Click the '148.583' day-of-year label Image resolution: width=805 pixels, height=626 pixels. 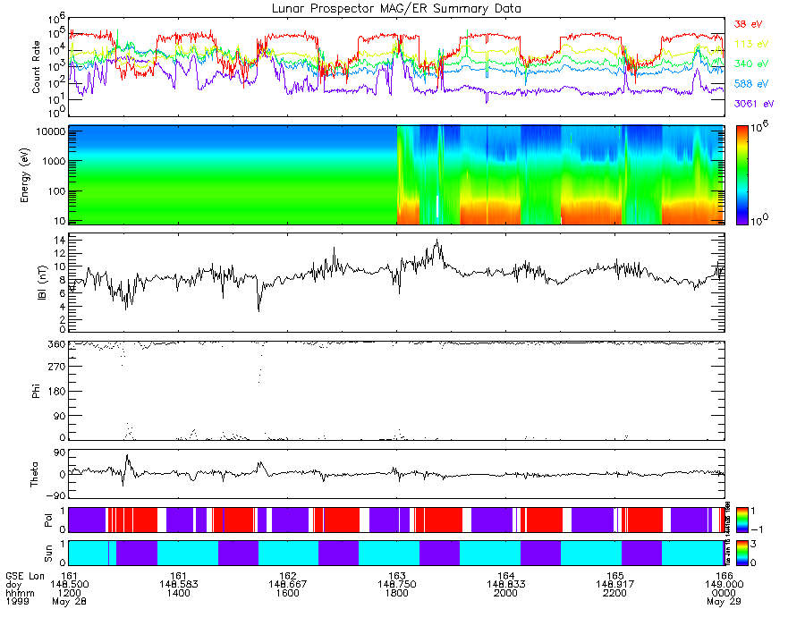coord(178,585)
